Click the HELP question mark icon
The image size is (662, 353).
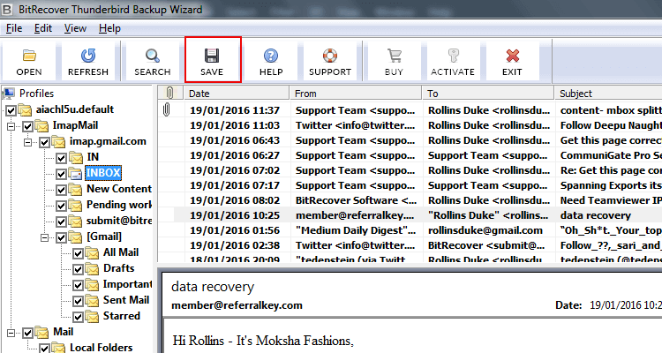pyautogui.click(x=271, y=56)
